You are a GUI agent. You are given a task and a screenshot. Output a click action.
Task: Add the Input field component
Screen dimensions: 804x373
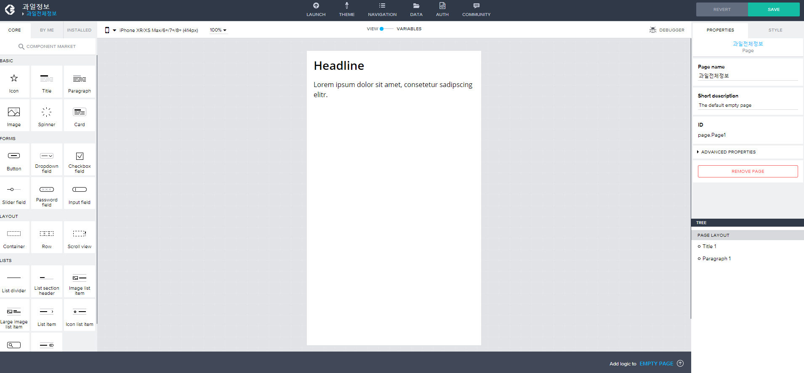coord(80,193)
